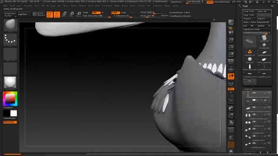Viewport: 278px width, 156px height.
Task: Click the Zoom canvas icon
Action: [231, 40]
